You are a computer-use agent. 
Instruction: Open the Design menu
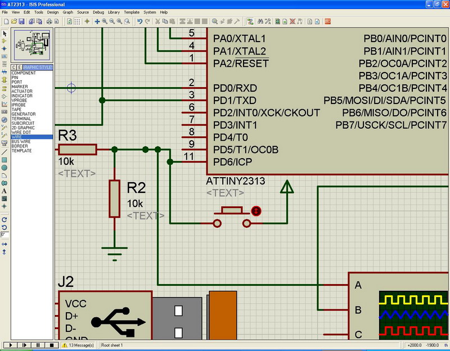click(x=53, y=12)
